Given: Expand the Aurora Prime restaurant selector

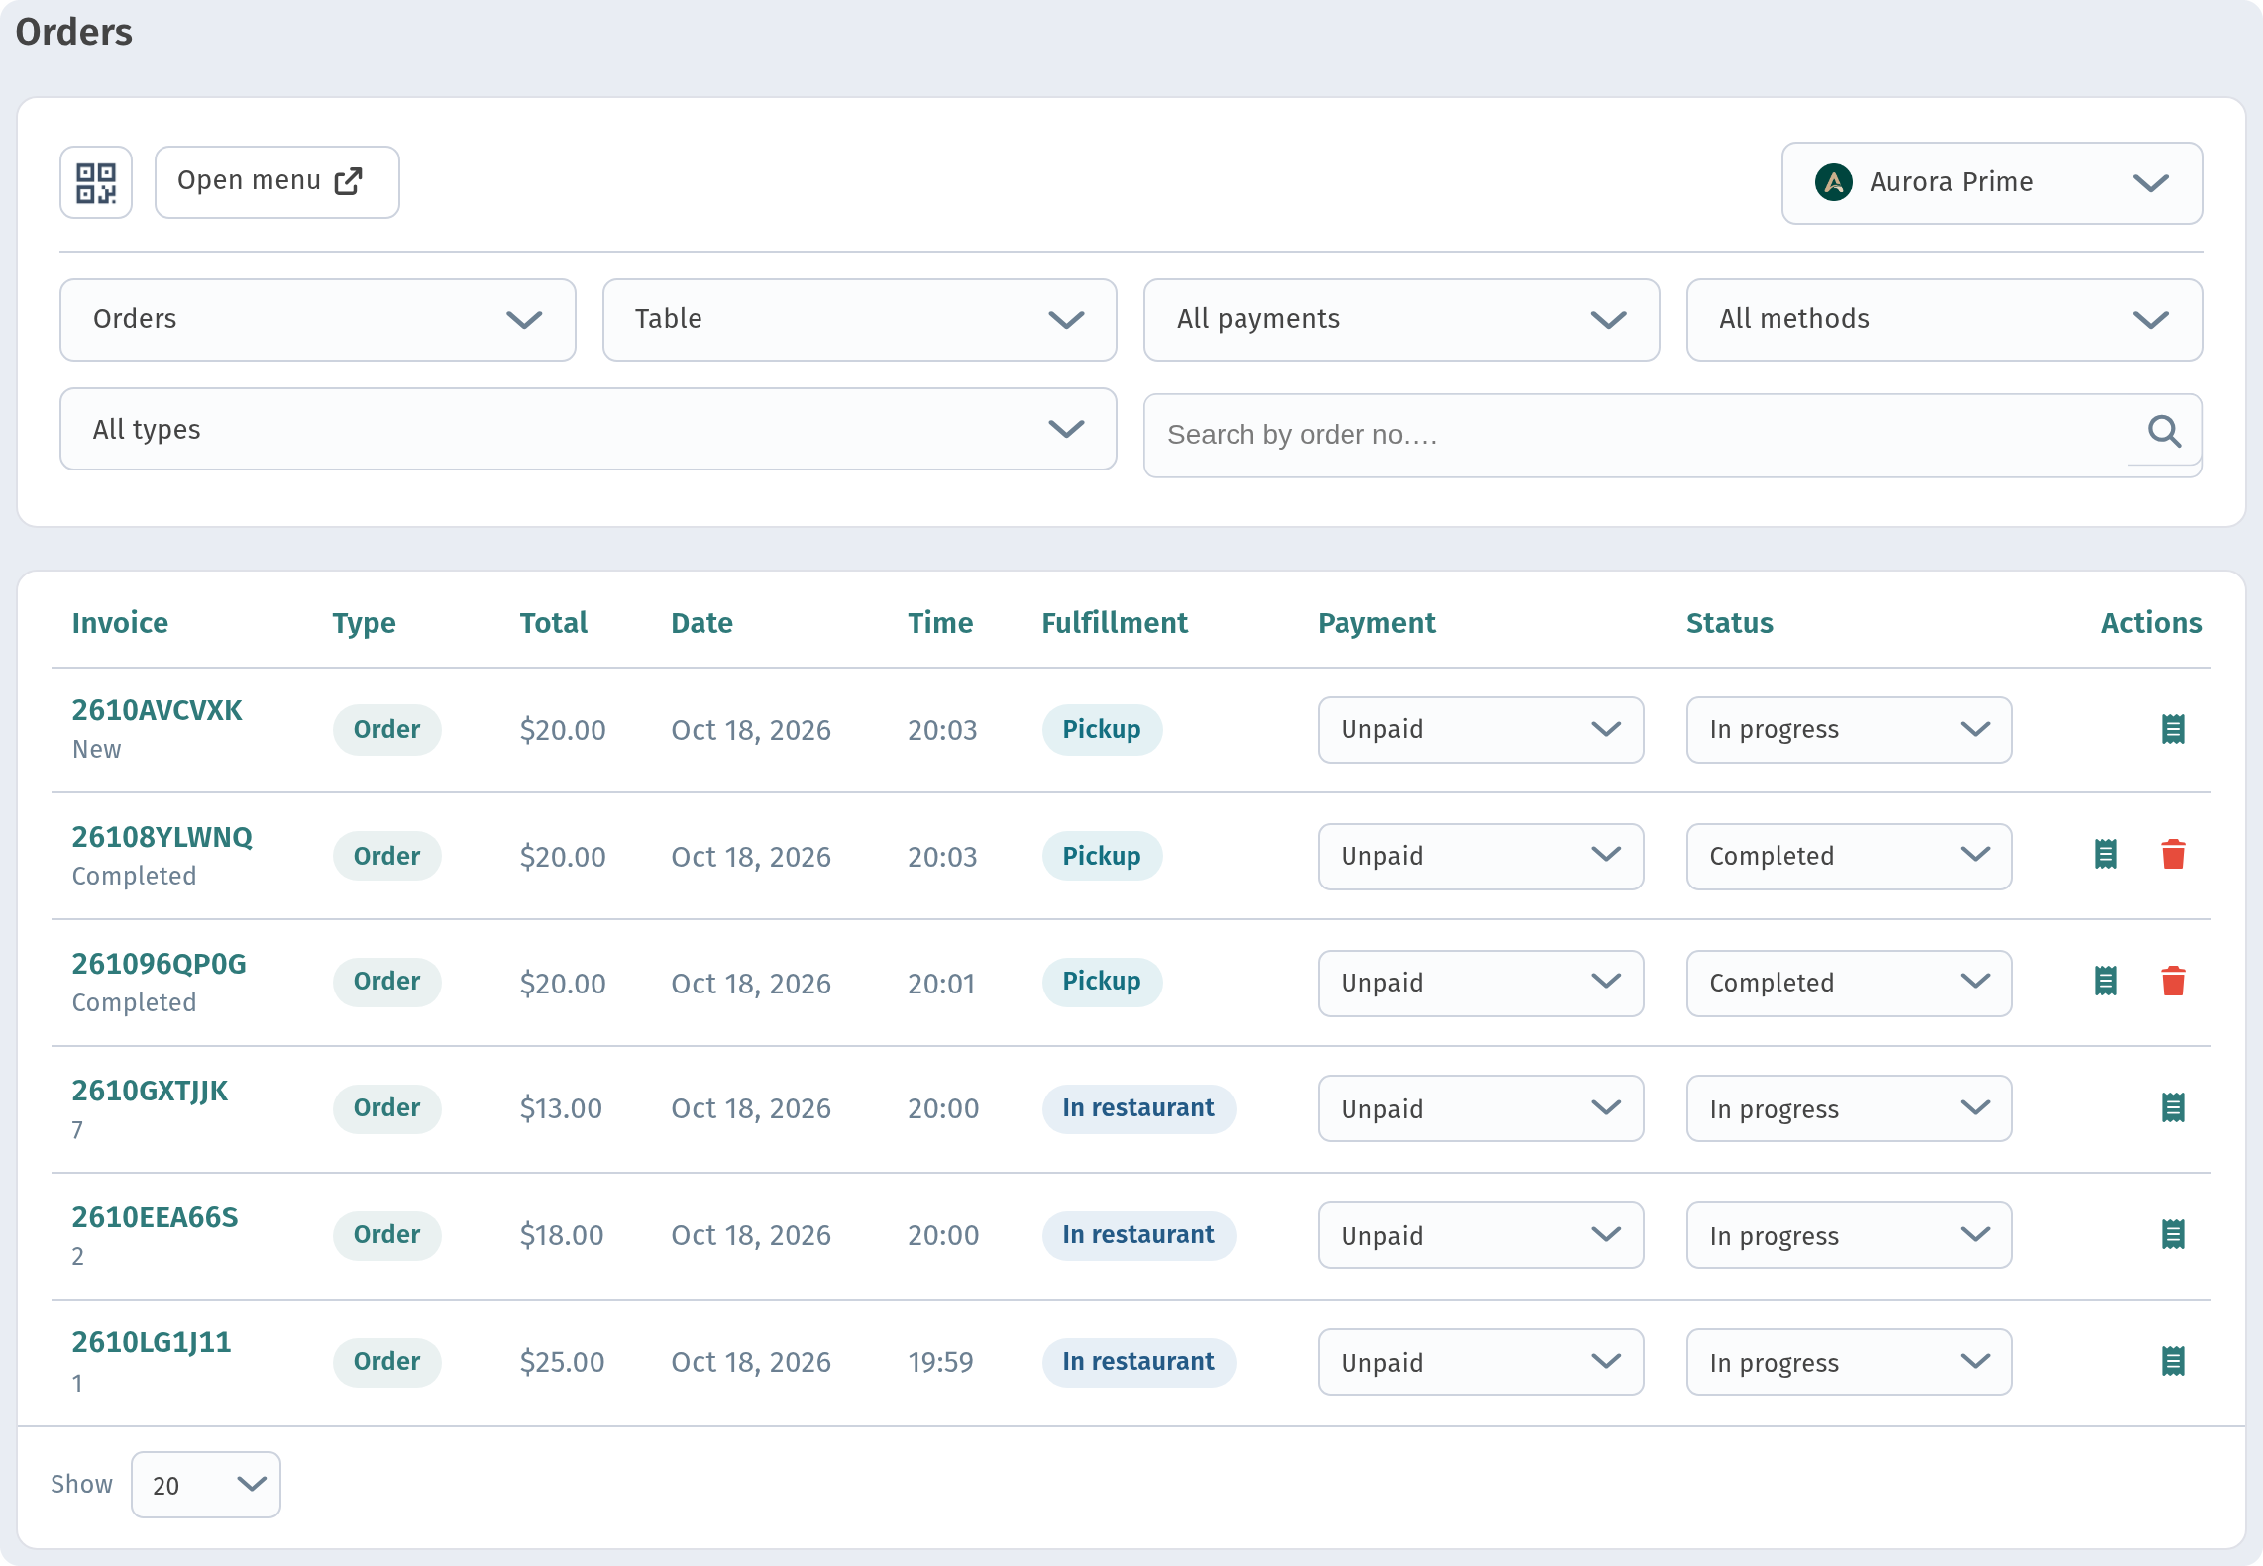Looking at the screenshot, I should (1992, 183).
